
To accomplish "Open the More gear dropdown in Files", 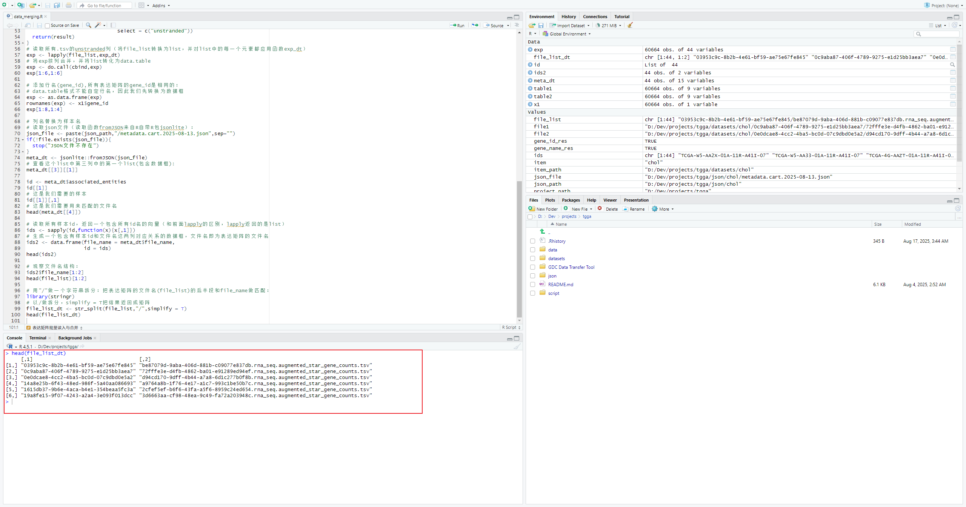I will pyautogui.click(x=663, y=209).
